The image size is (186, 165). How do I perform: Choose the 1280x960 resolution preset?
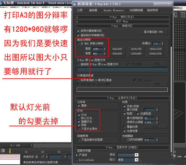click(x=136, y=54)
